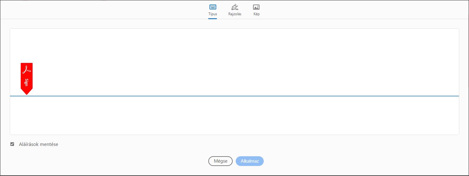Uncheck the Aláírások mentése checkbox
The image size is (469, 176).
[12, 144]
